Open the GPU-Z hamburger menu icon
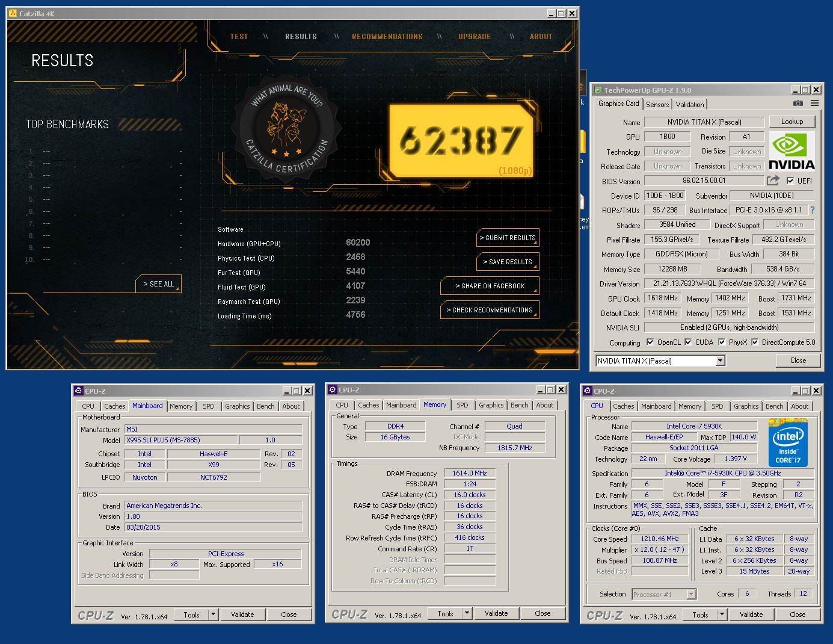The height and width of the screenshot is (644, 833). tap(814, 104)
